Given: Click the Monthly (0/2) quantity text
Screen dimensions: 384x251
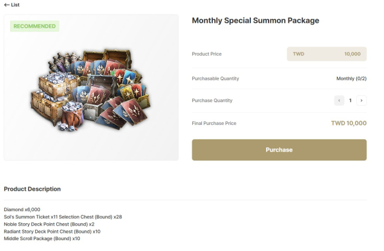Looking at the screenshot, I should pos(351,78).
